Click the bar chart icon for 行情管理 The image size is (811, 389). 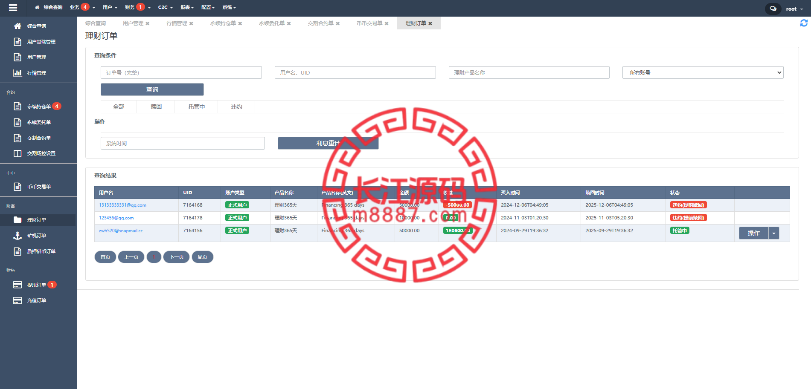click(x=17, y=73)
